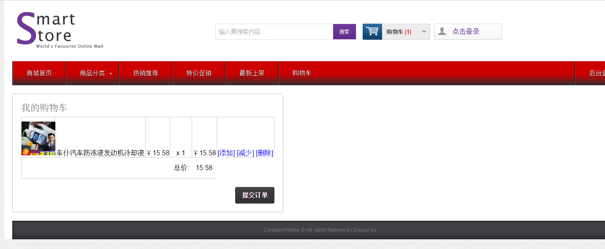Go to 商城首页 in navigation bar

pyautogui.click(x=39, y=73)
